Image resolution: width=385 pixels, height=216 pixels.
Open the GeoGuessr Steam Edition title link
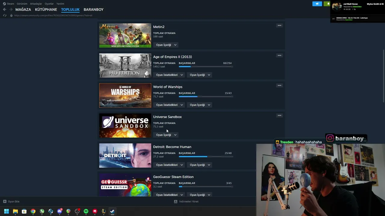tap(173, 177)
